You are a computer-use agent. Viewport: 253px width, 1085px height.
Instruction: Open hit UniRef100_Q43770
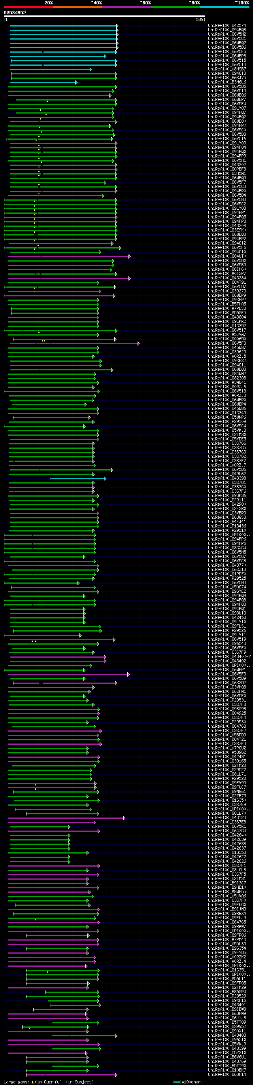(227, 565)
